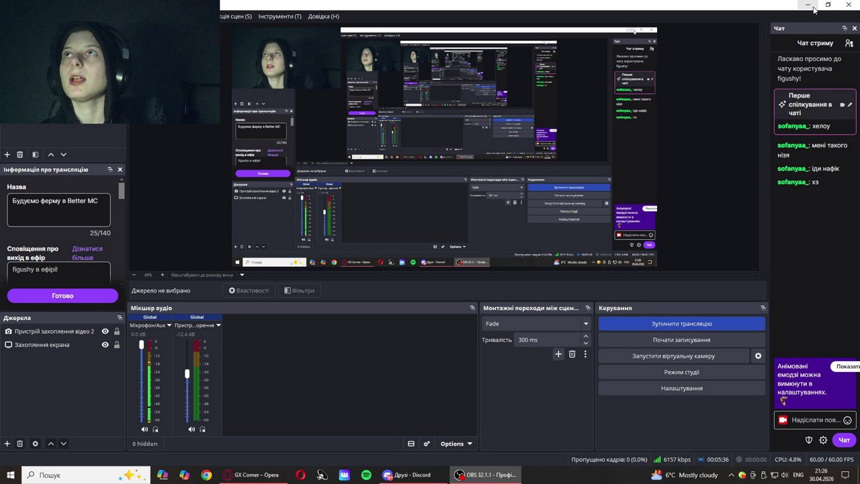Hide the Захоплення екрана source
The width and height of the screenshot is (860, 484).
click(x=105, y=345)
